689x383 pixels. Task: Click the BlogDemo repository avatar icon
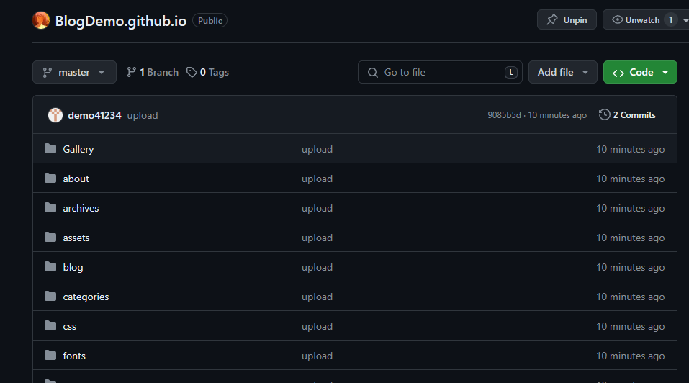[x=41, y=20]
